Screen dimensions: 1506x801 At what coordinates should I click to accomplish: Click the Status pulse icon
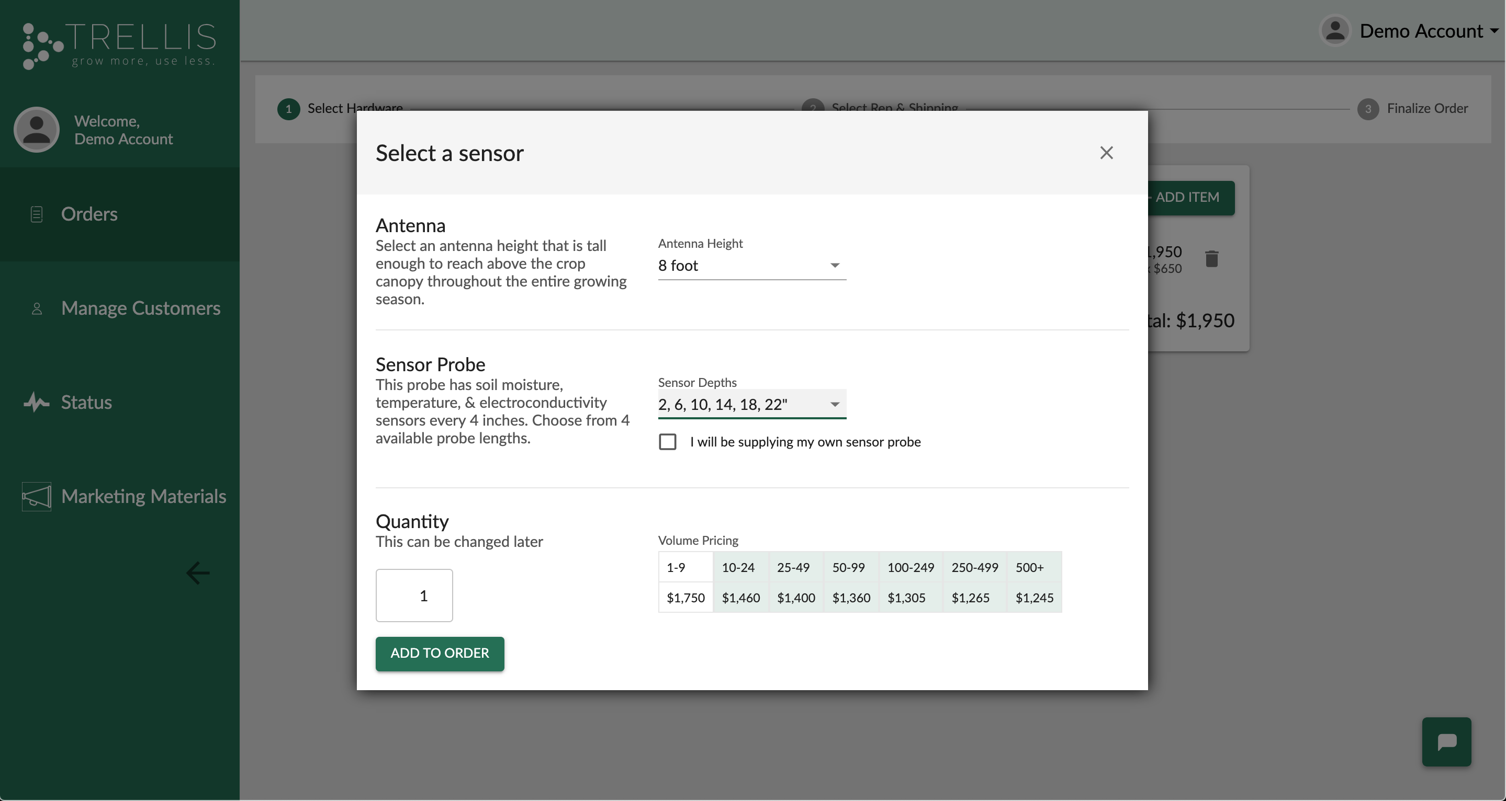tap(36, 403)
